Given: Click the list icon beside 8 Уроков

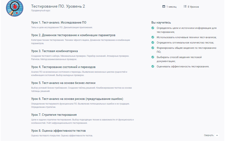Looking at the screenshot, I should pos(185,6).
